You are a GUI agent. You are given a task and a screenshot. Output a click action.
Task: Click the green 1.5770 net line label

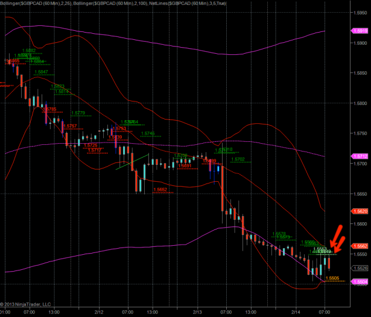tap(78, 113)
